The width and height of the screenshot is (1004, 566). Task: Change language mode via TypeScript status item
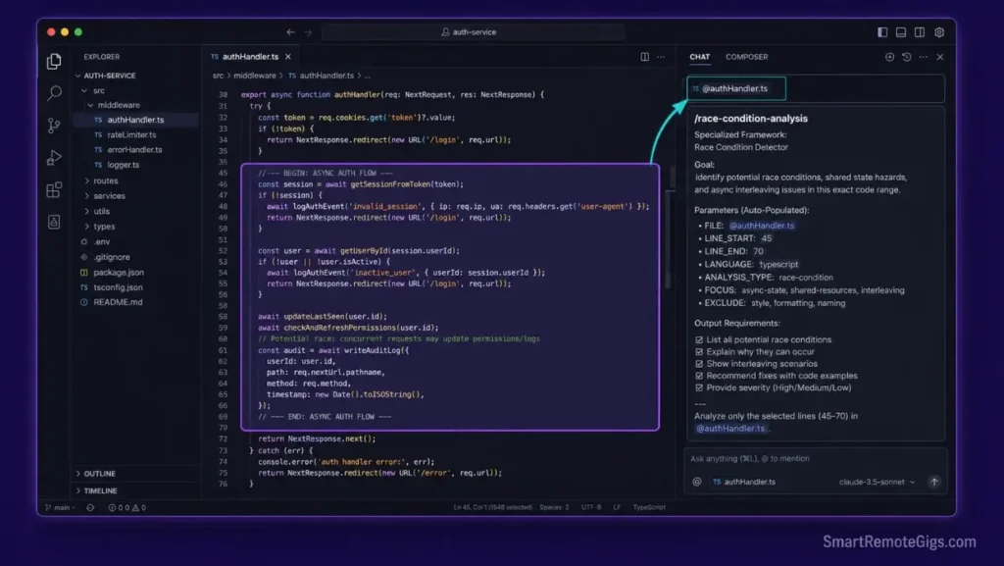pos(649,508)
